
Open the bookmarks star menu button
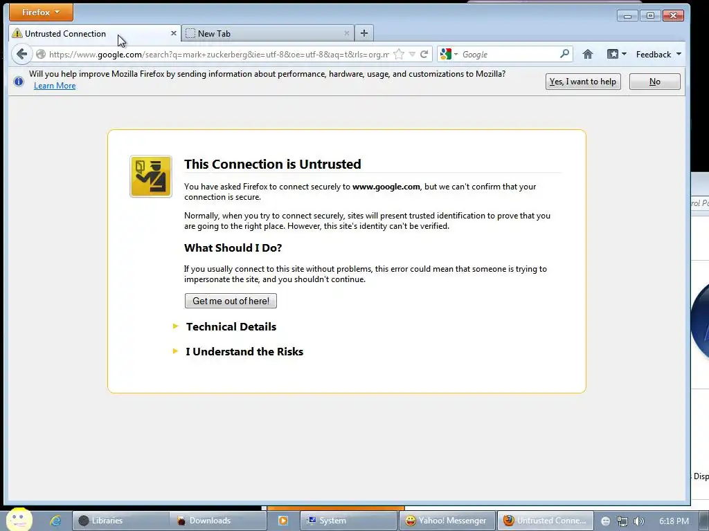[616, 54]
